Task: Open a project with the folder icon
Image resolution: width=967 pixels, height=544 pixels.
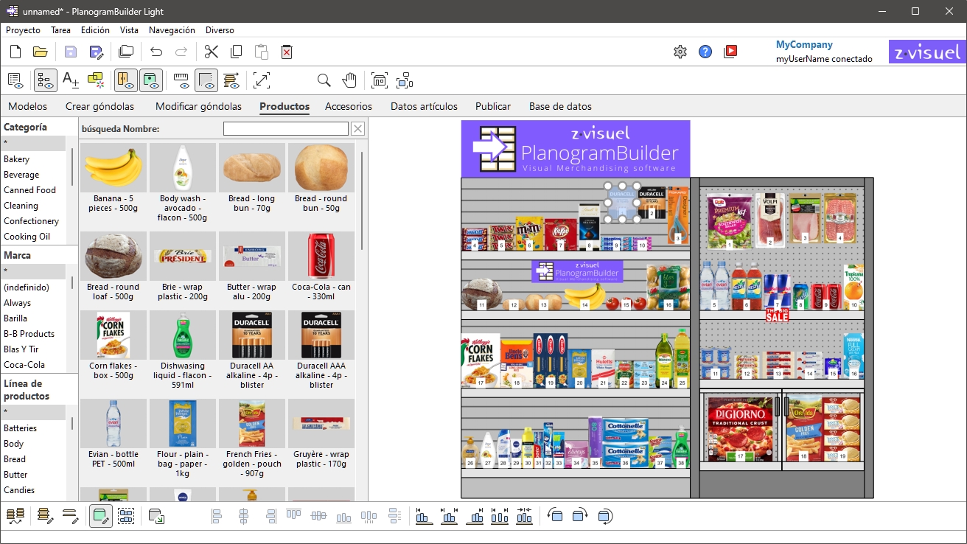Action: coord(40,52)
